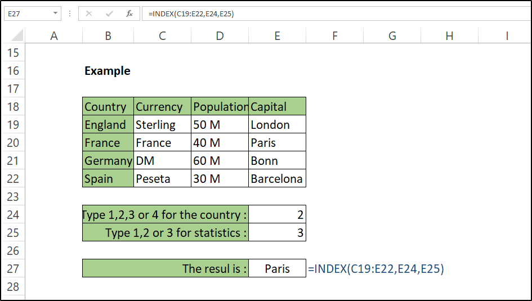Select column G header

pyautogui.click(x=392, y=35)
